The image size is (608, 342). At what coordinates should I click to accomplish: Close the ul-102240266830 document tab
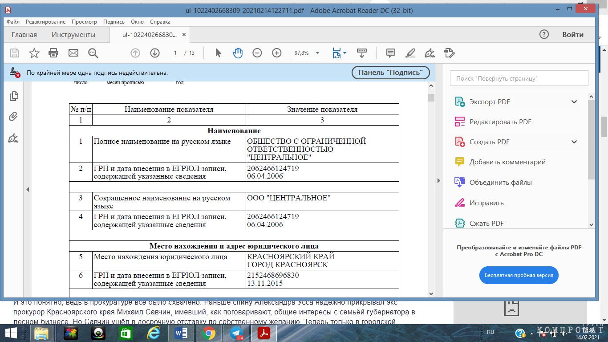tap(184, 34)
